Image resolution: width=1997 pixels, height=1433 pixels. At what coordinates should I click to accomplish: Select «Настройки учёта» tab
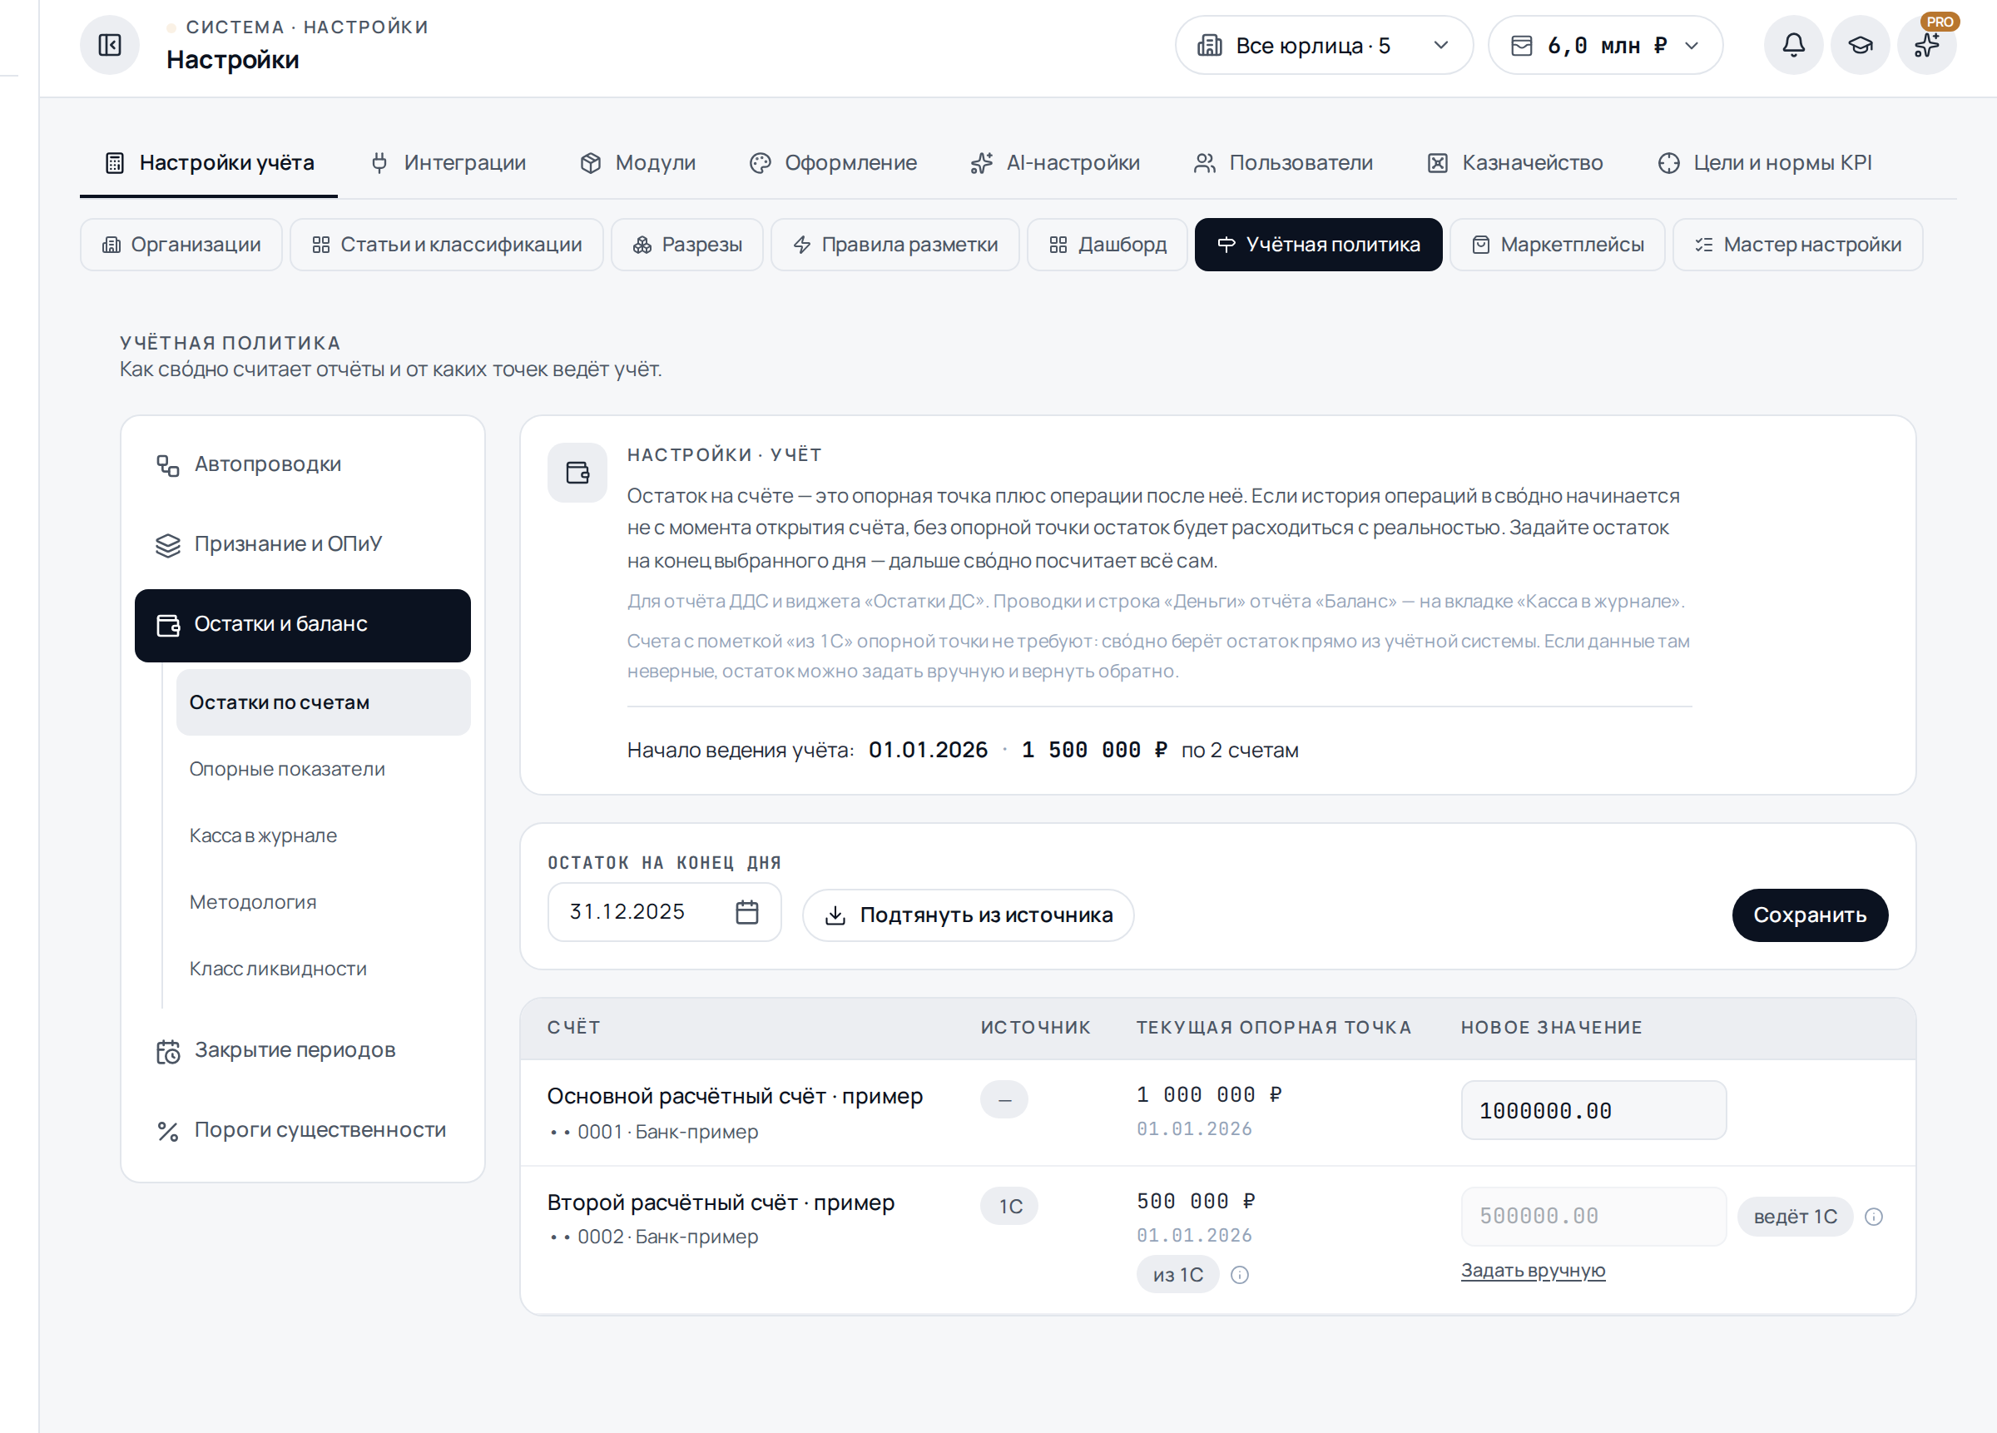(x=210, y=163)
